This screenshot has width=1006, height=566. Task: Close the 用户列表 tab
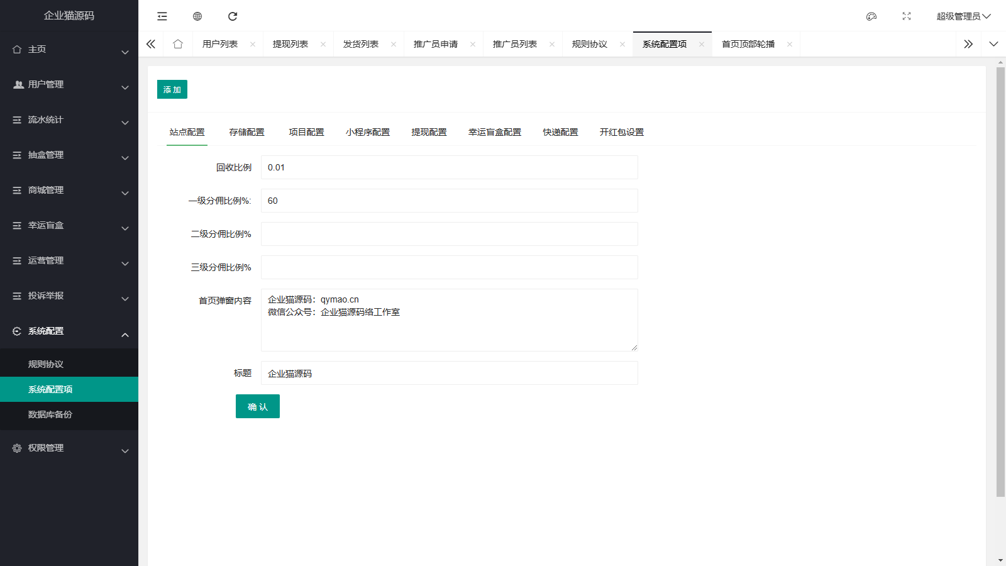[x=253, y=44]
